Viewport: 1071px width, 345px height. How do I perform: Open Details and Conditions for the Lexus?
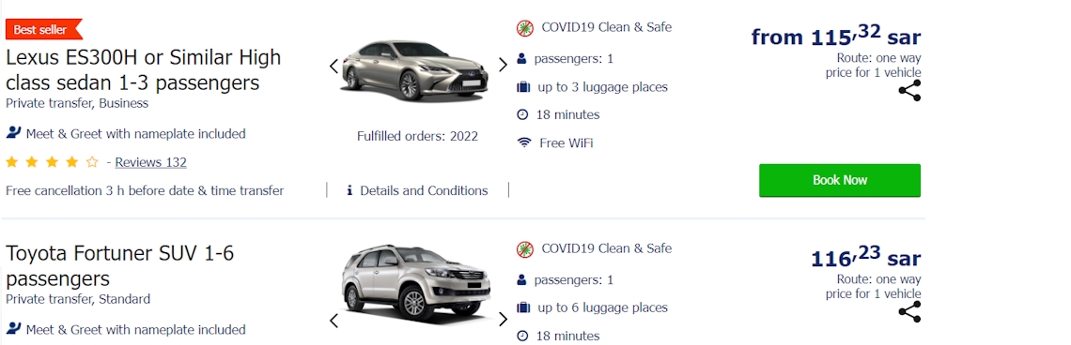click(424, 191)
